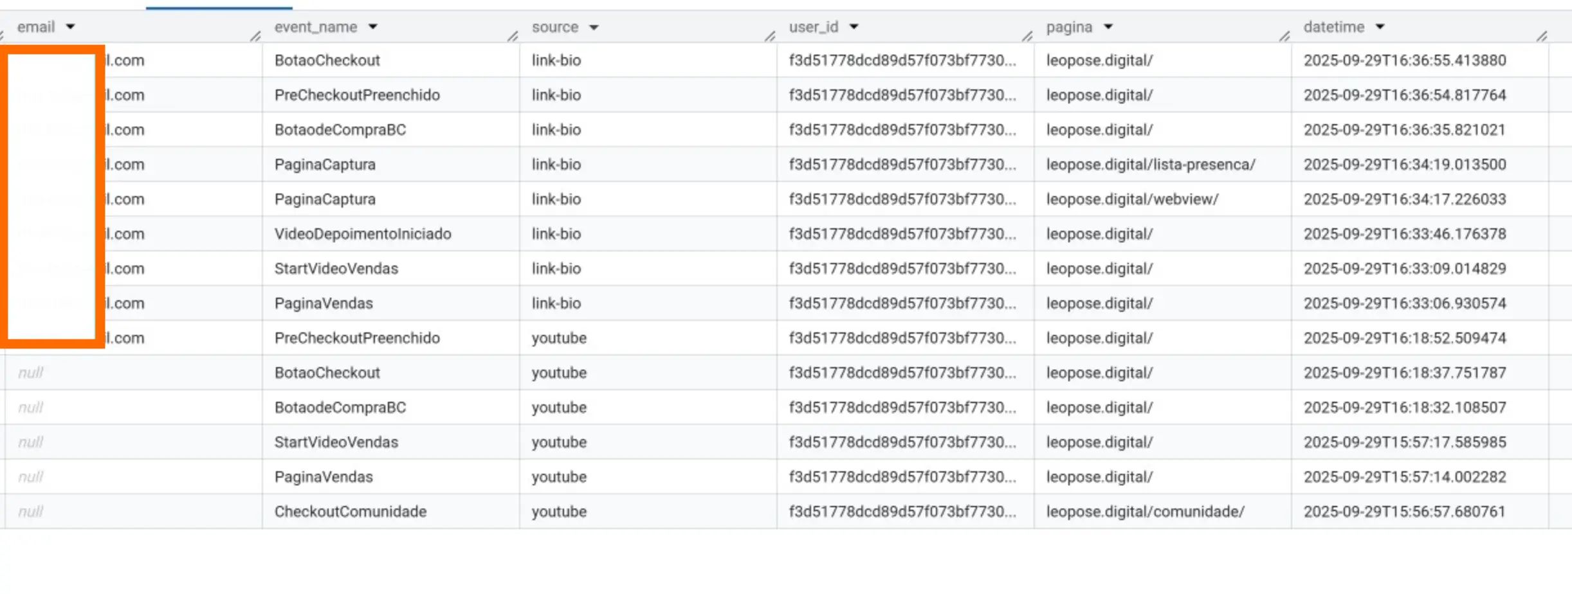The image size is (1572, 594).
Task: Click the source column resize handle
Action: point(770,36)
